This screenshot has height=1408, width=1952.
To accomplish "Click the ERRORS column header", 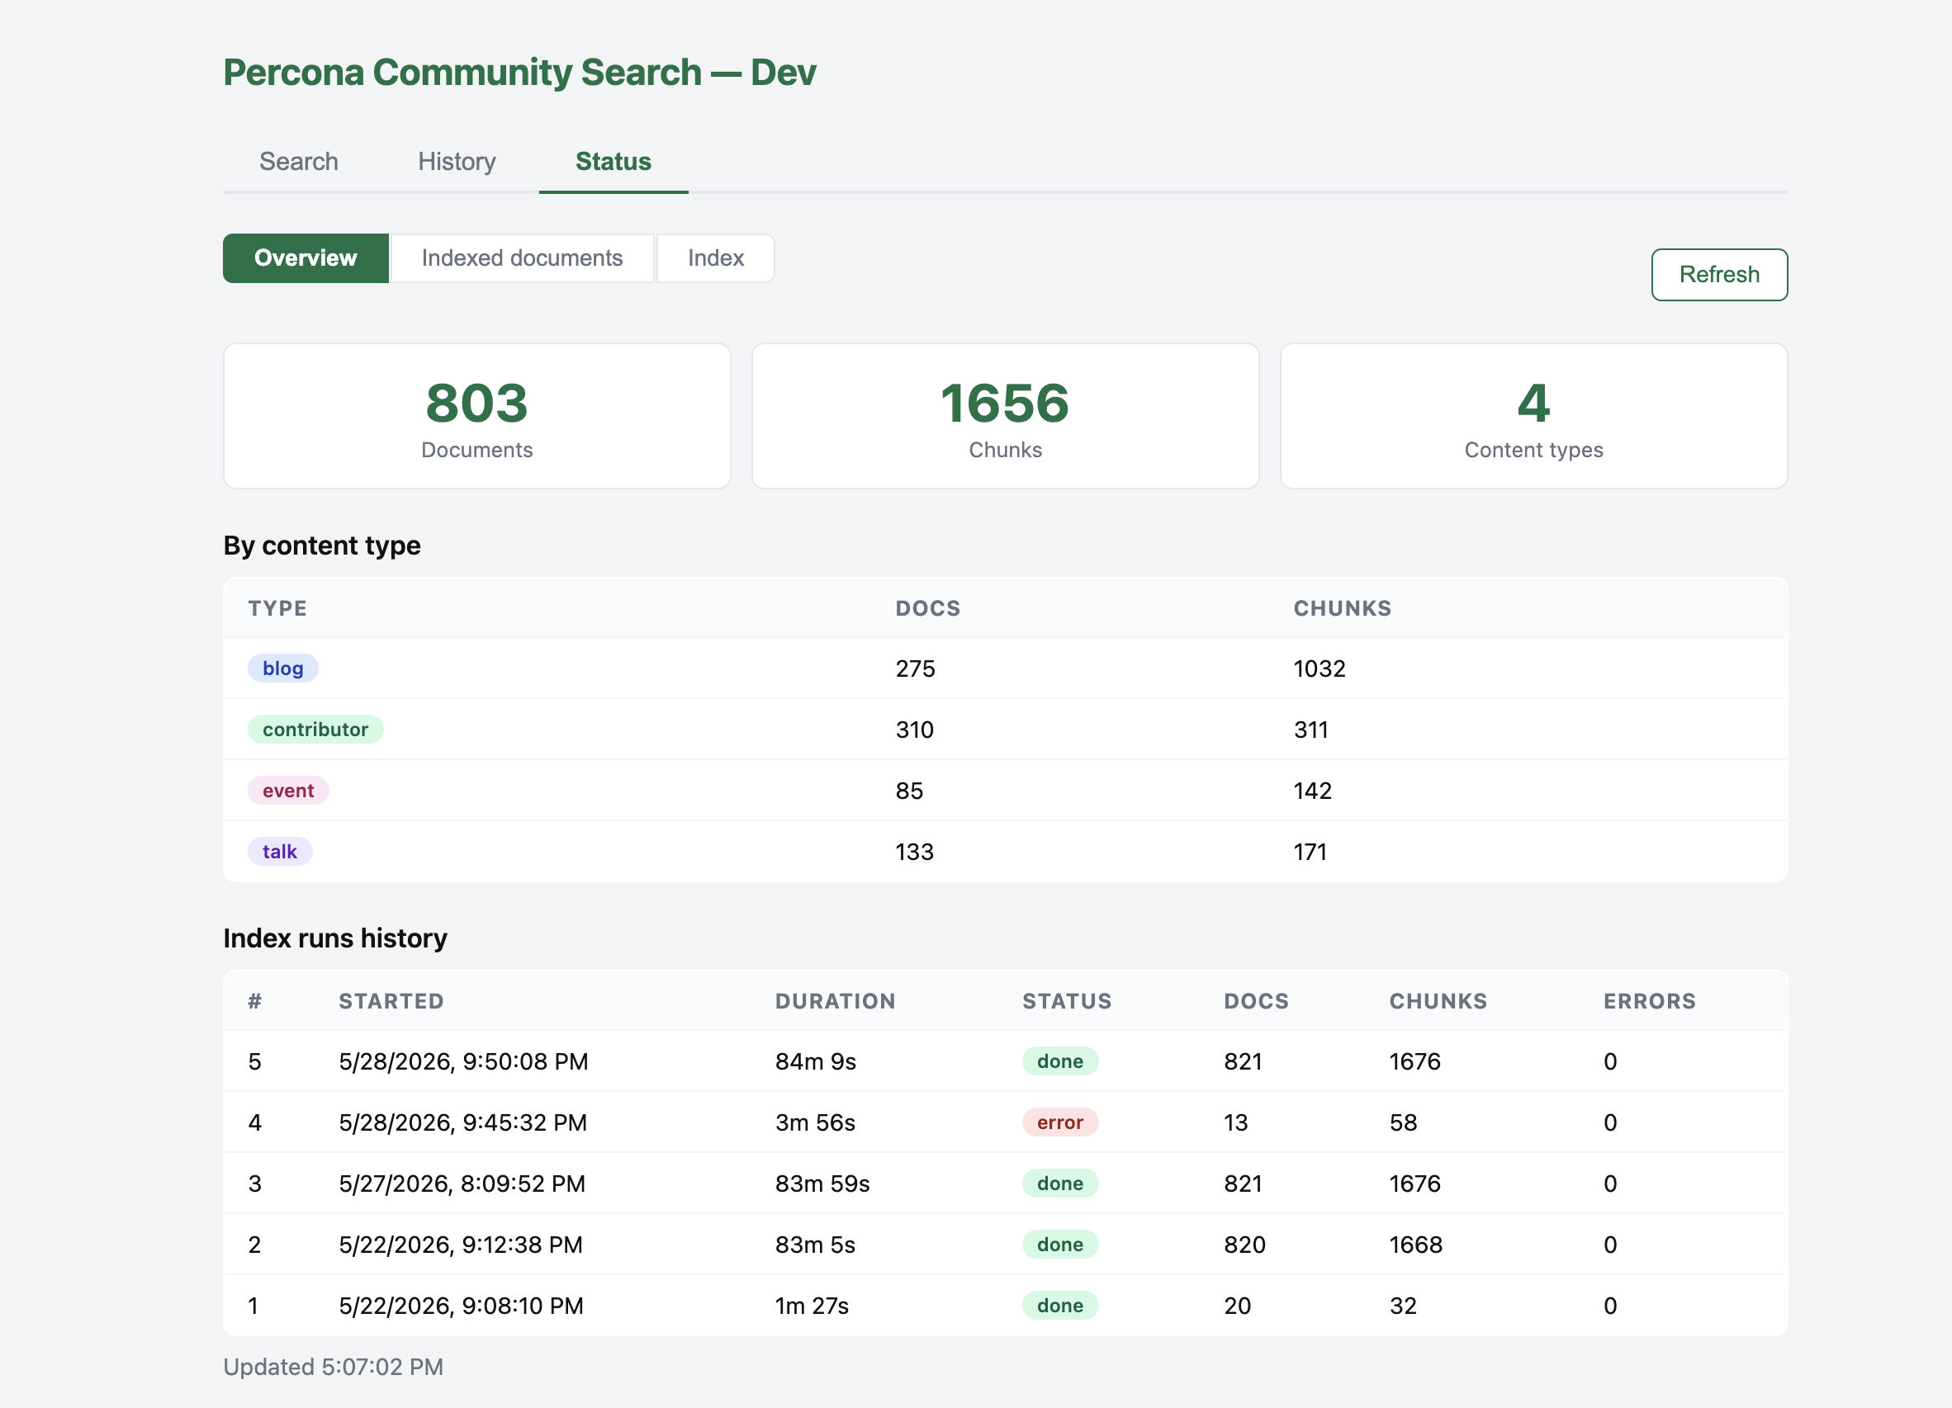I will click(1649, 1001).
